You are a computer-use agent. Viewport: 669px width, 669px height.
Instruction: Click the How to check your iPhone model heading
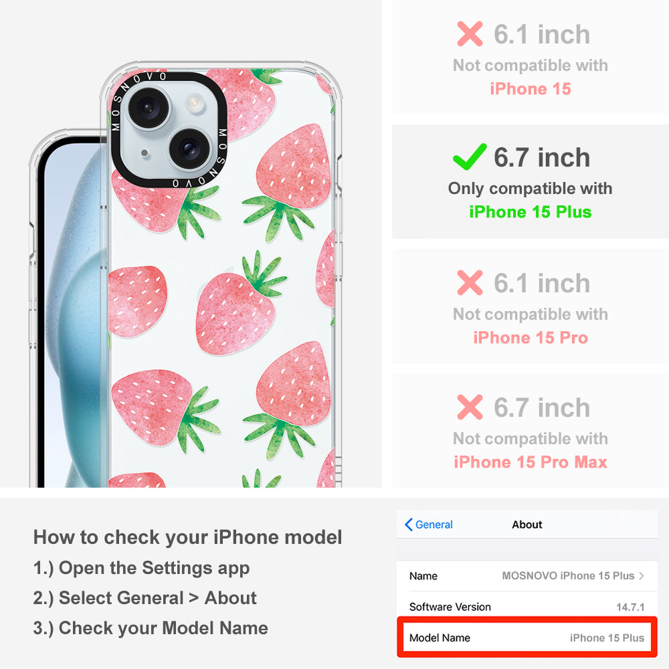click(188, 537)
